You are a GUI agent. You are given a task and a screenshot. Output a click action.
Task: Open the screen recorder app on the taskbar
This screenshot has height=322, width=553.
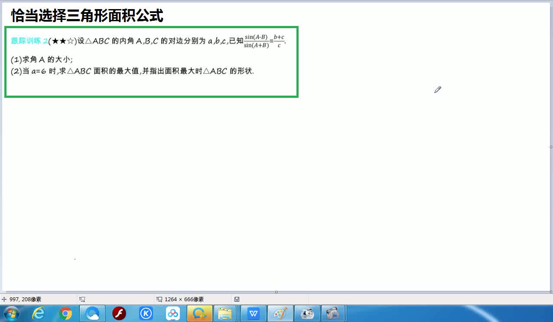307,313
